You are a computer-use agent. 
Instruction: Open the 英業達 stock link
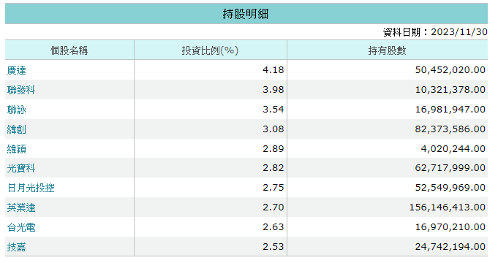(21, 207)
